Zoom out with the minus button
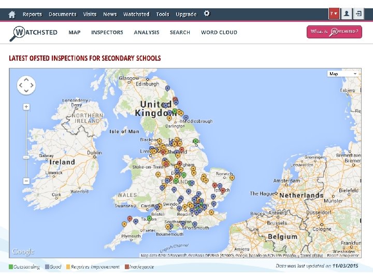 pyautogui.click(x=26, y=181)
